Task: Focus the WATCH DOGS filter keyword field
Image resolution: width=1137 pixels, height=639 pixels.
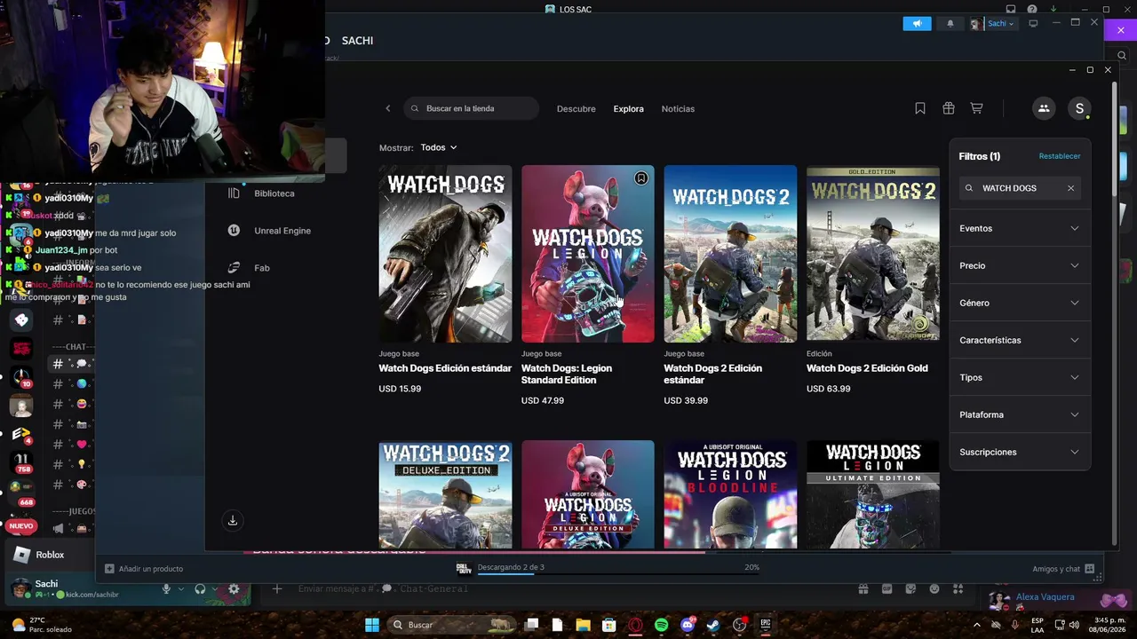Action: click(1020, 188)
